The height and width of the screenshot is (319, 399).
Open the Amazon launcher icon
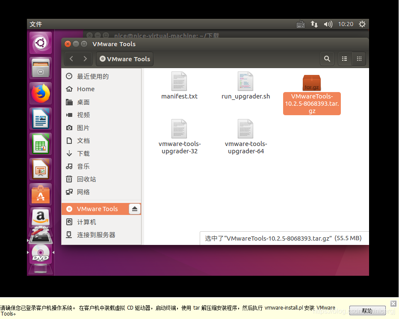pos(41,218)
